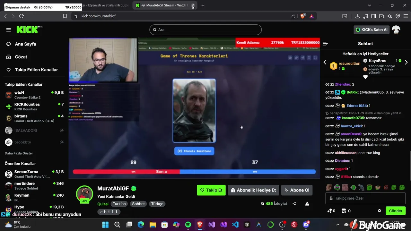This screenshot has height=231, width=411.
Task: Collapse the chat panel with the arrow icon
Action: point(325,44)
